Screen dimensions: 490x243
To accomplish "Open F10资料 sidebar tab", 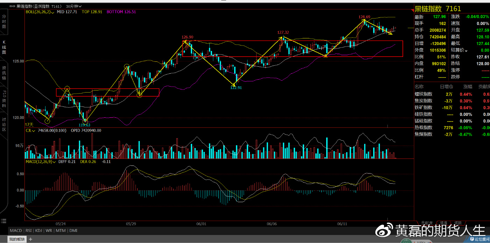I will point(4,99).
